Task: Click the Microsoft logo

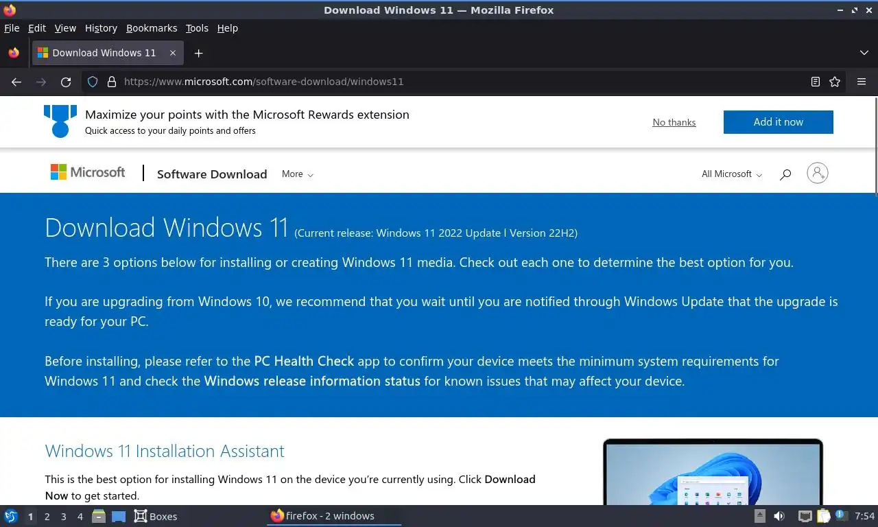Action: pyautogui.click(x=88, y=172)
